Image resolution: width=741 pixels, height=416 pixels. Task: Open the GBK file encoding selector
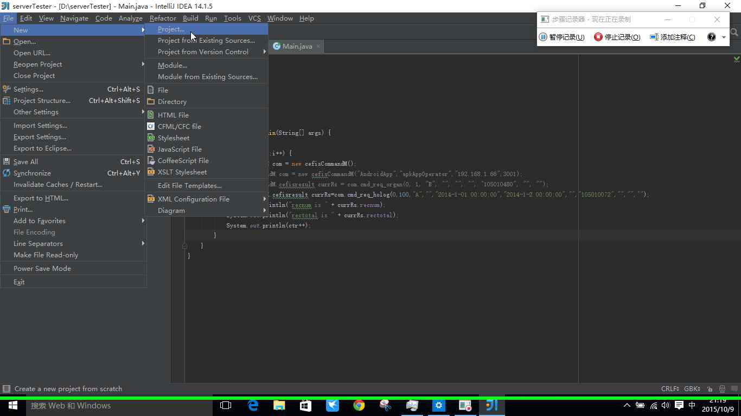pos(692,389)
